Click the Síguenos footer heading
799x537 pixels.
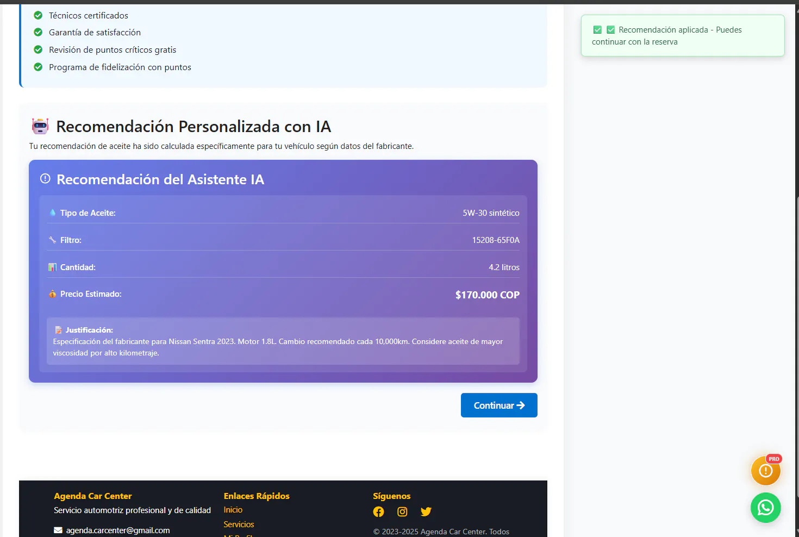tap(392, 496)
